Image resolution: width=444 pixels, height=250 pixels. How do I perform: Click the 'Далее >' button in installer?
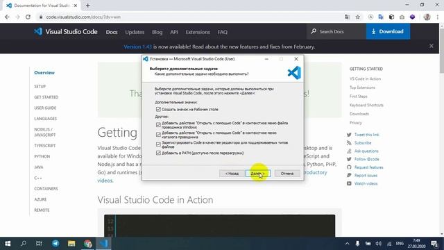click(258, 173)
